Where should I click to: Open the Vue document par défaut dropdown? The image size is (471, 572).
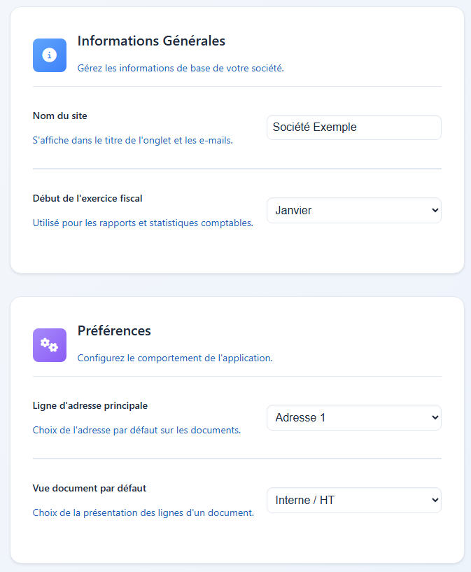[353, 500]
